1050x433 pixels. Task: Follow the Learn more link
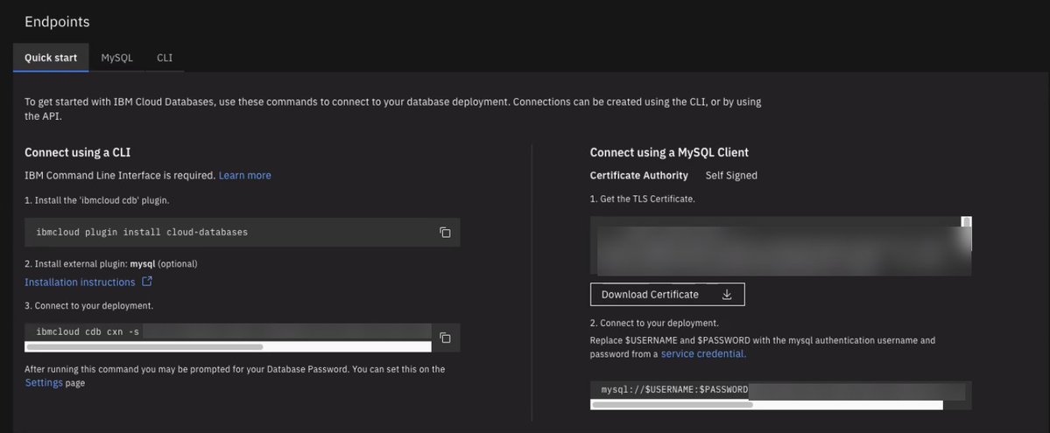[x=245, y=175]
